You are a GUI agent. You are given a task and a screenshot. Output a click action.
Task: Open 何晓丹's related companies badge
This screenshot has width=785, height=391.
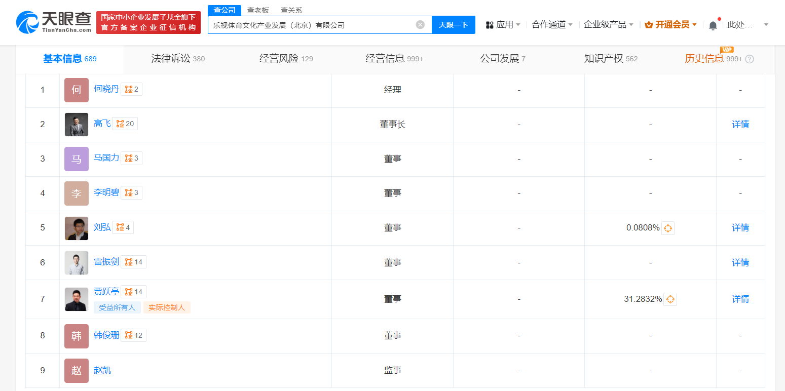[131, 90]
